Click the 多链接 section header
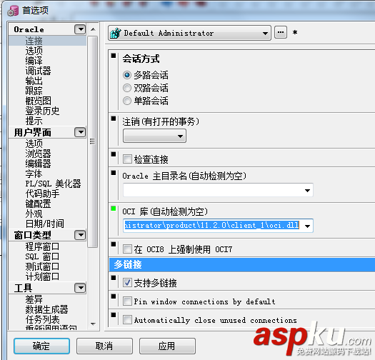 click(242, 264)
